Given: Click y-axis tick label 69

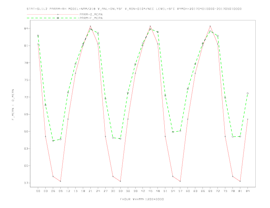Looking at the screenshot, I should [26, 114].
